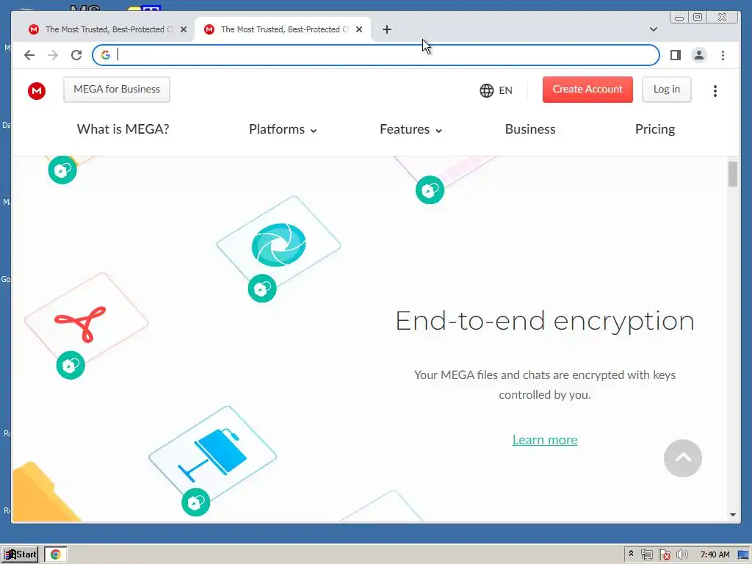The height and width of the screenshot is (564, 752).
Task: Open Chrome tab search chevron
Action: 653,29
